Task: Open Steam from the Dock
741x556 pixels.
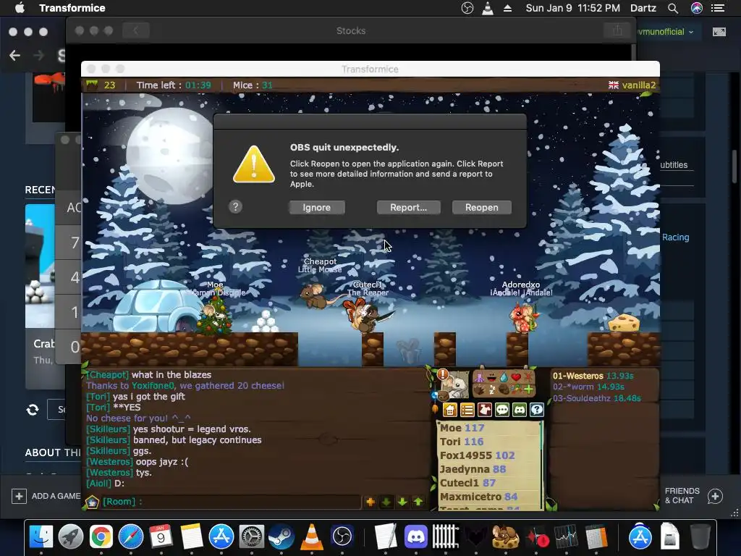Action: pyautogui.click(x=281, y=536)
